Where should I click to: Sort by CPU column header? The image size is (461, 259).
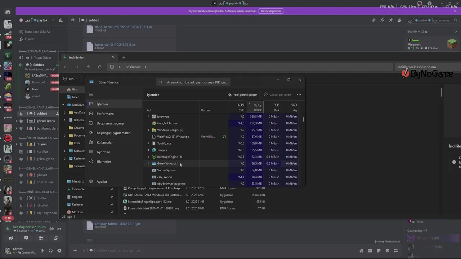click(x=237, y=107)
